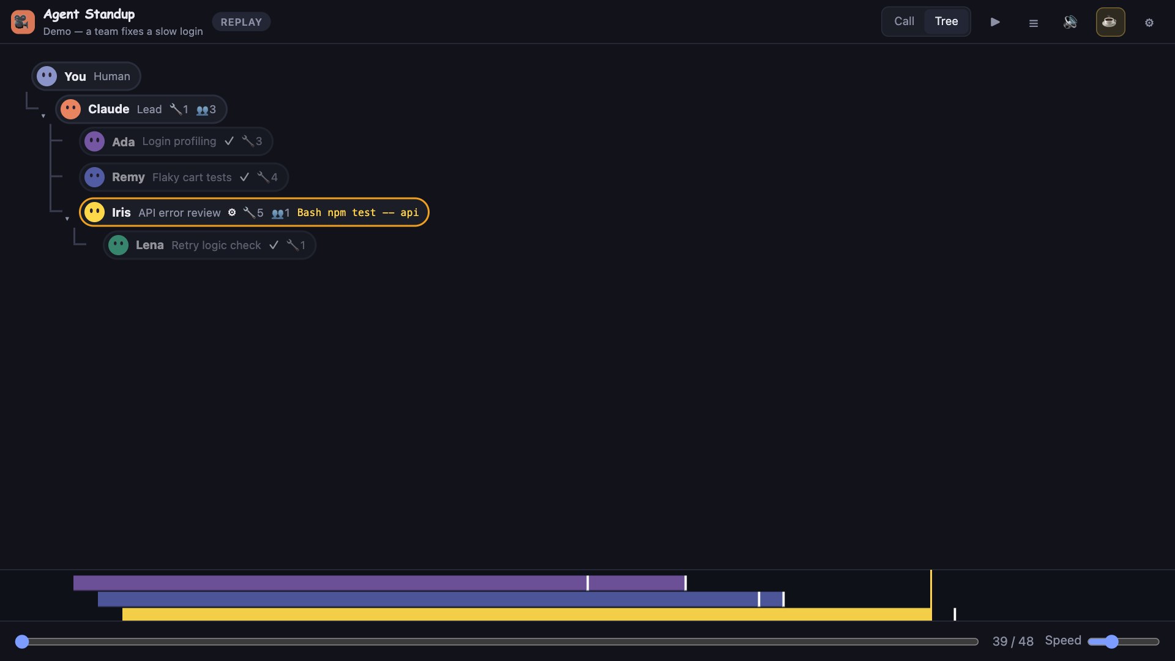Select the You Human node

point(86,77)
